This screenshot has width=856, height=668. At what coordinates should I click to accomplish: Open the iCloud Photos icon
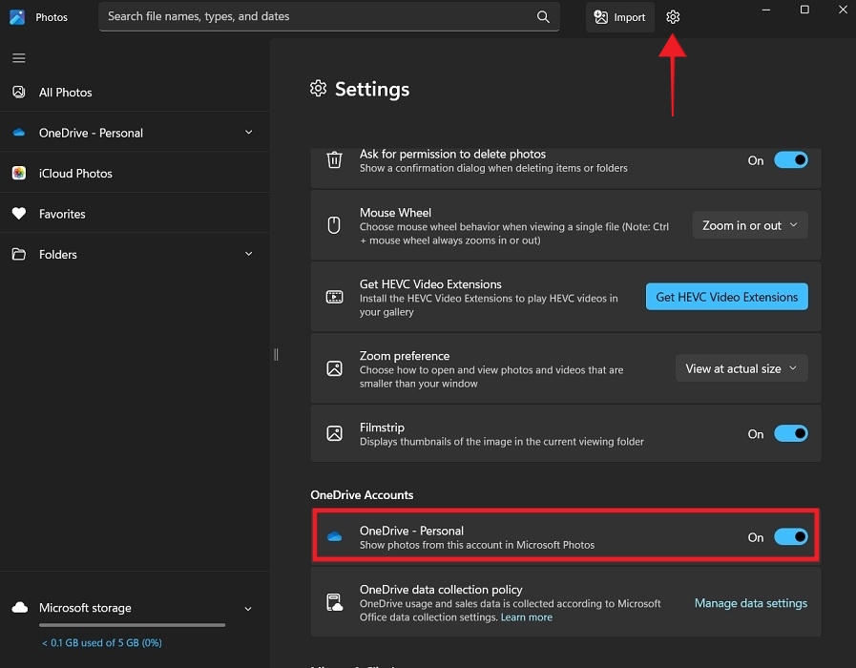coord(19,173)
